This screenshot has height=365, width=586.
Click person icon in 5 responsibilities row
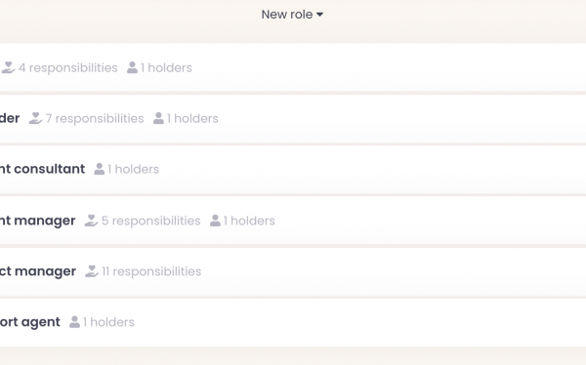pyautogui.click(x=215, y=221)
